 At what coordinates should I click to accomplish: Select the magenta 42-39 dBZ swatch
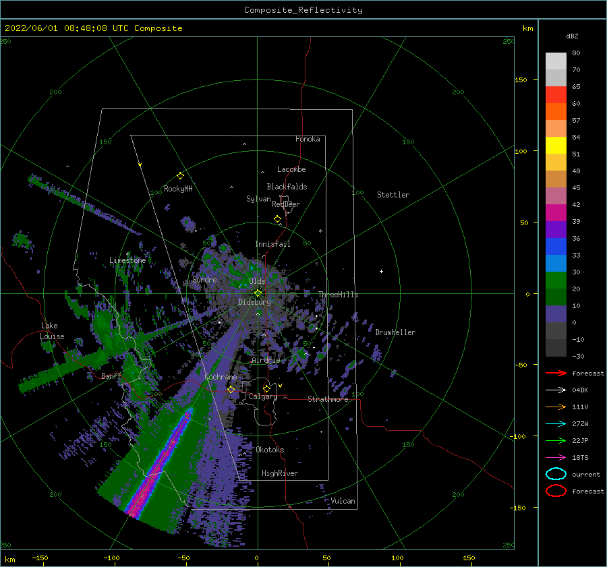point(556,213)
